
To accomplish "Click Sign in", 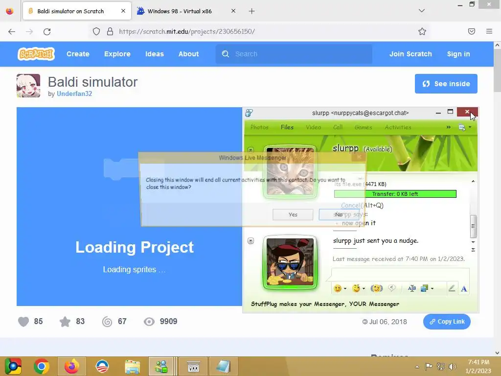I will (458, 54).
